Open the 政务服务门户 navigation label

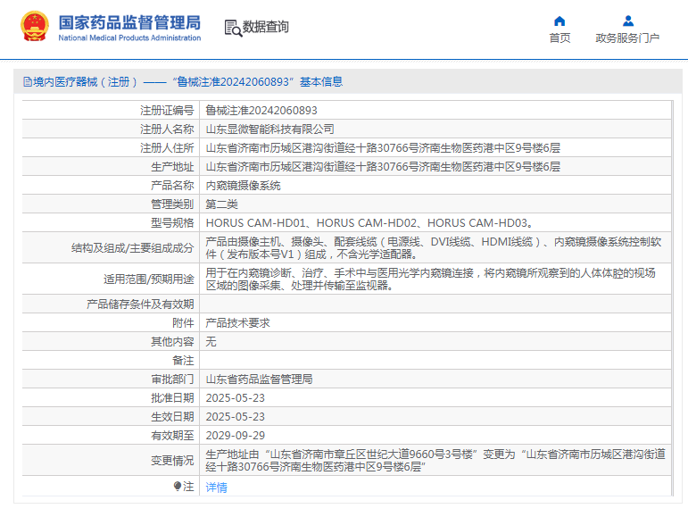coord(627,38)
